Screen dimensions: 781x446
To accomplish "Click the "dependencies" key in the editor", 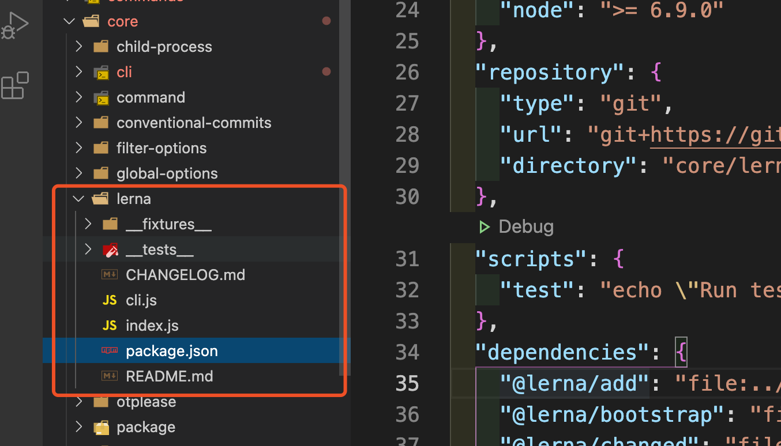I will click(563, 352).
